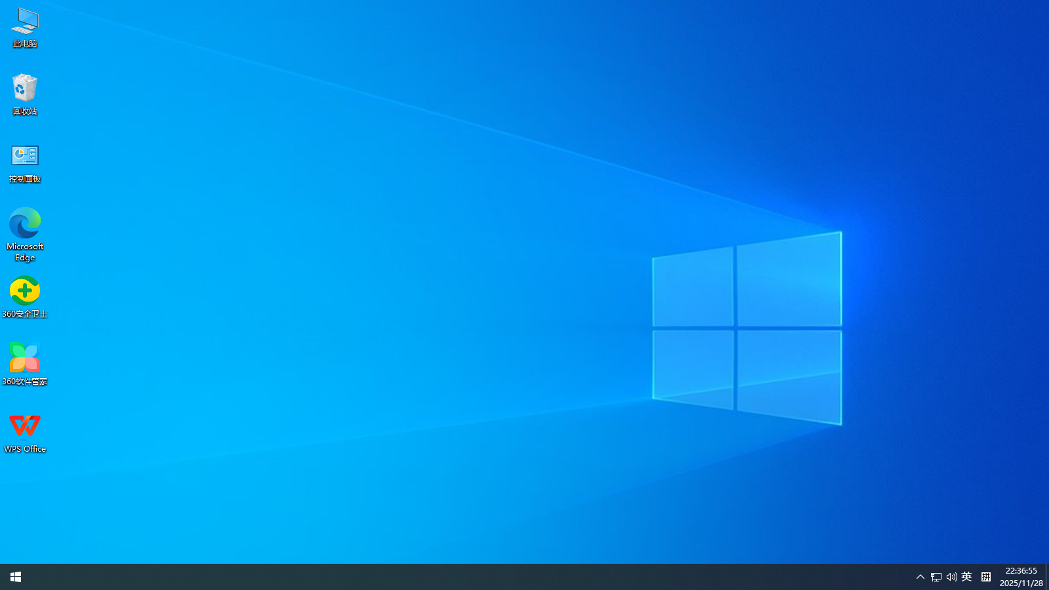Show desktop using taskbar far-right edge
The height and width of the screenshot is (590, 1049).
(x=1047, y=577)
